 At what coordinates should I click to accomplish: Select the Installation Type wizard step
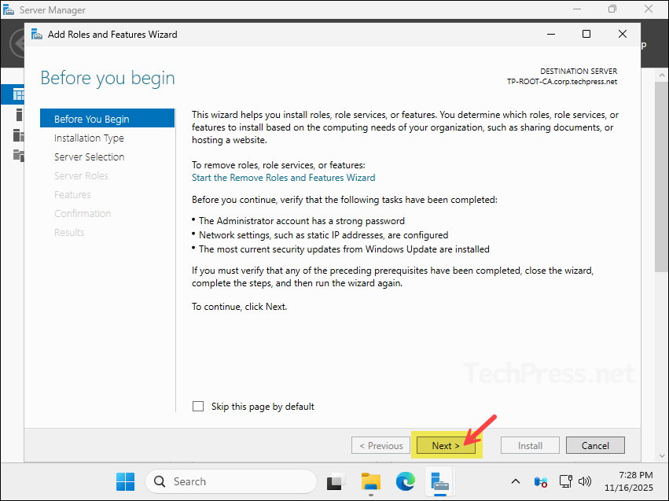point(89,138)
